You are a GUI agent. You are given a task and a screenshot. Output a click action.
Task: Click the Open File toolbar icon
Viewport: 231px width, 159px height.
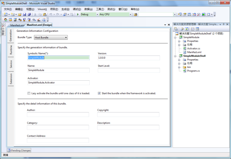click(x=20, y=14)
